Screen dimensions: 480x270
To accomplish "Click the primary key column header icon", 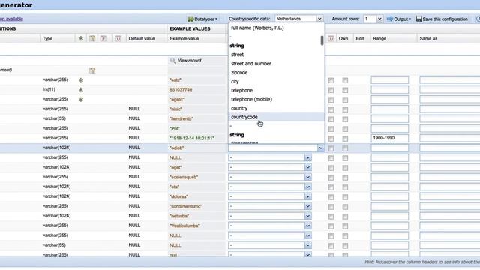I will (92, 38).
